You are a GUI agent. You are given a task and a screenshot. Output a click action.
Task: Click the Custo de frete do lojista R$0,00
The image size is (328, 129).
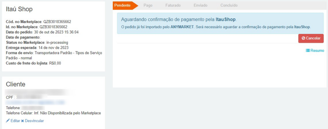pyautogui.click(x=33, y=63)
